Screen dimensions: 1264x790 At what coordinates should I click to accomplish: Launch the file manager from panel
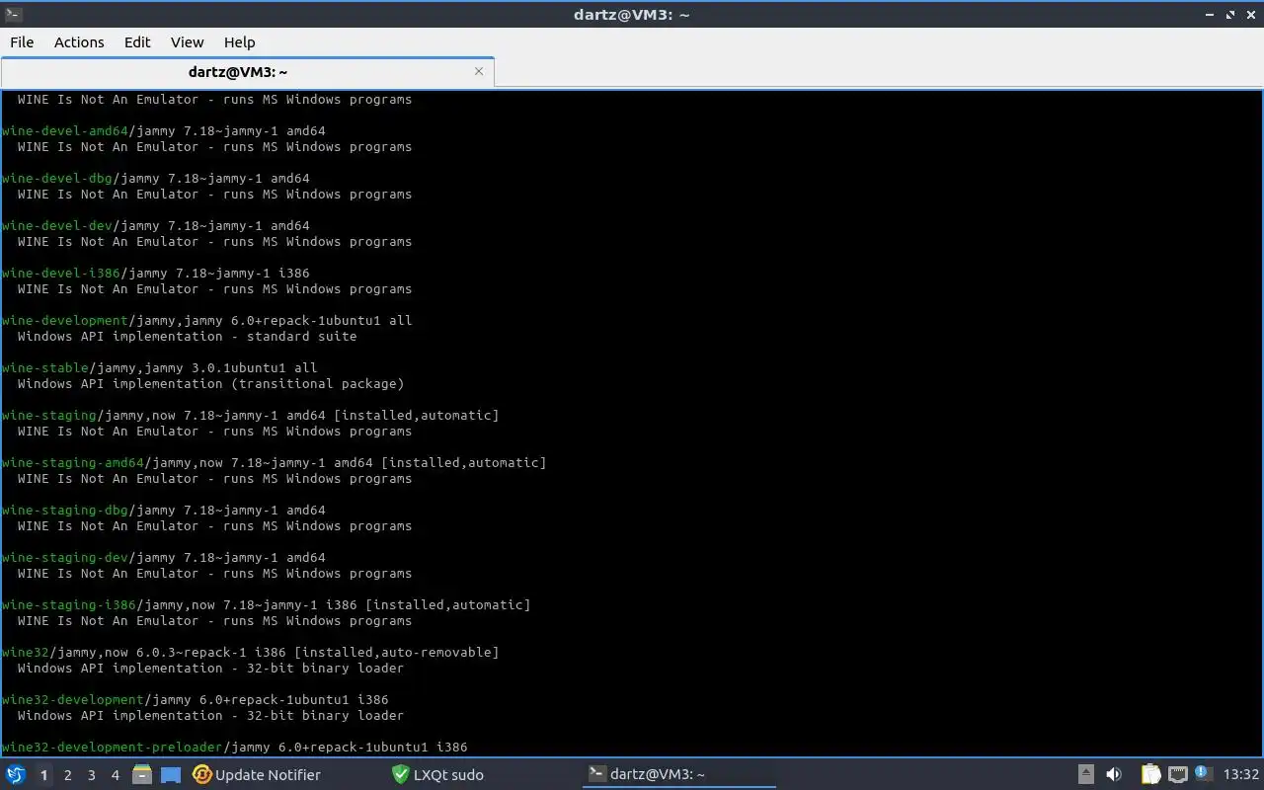point(142,775)
